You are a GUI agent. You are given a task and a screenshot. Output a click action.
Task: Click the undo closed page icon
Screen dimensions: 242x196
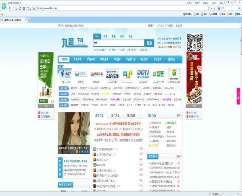28,8
